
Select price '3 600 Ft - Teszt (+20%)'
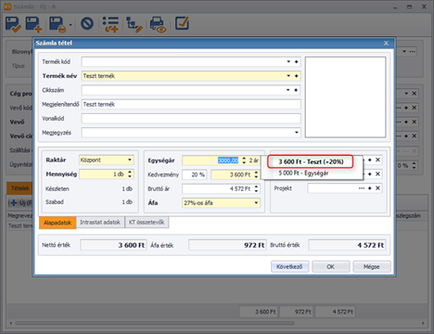(x=311, y=161)
